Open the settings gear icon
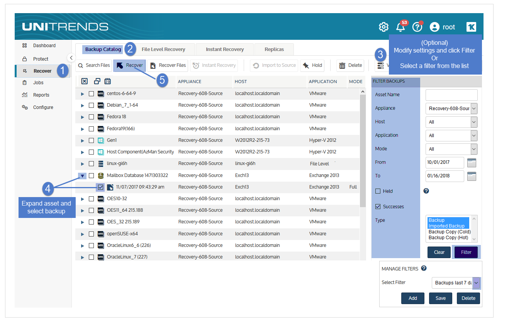This screenshot has width=509, height=330. [383, 27]
